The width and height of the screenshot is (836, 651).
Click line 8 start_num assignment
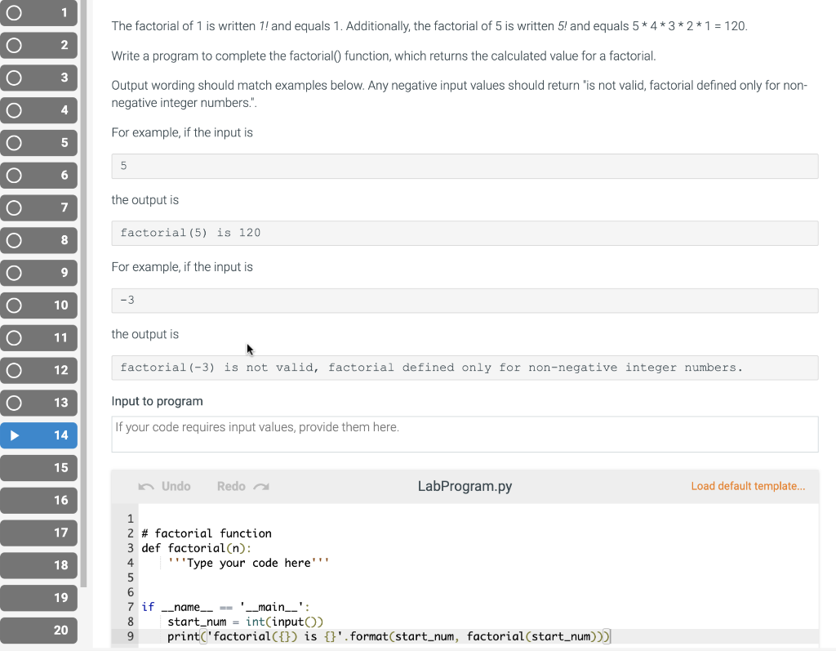[x=245, y=622]
